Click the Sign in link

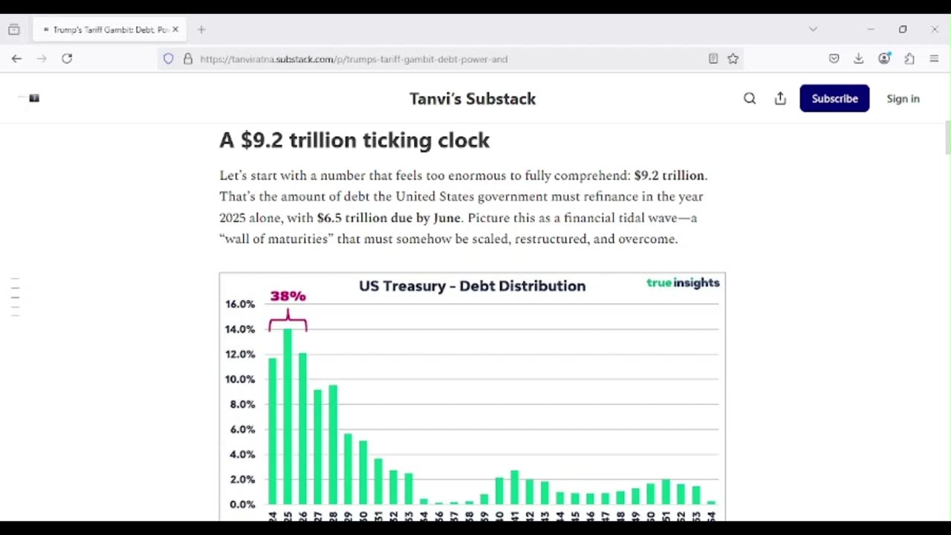point(903,99)
